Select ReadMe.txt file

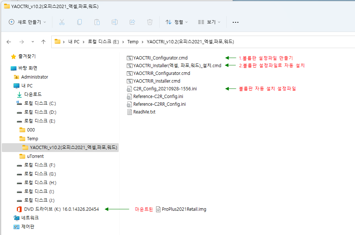(144, 112)
